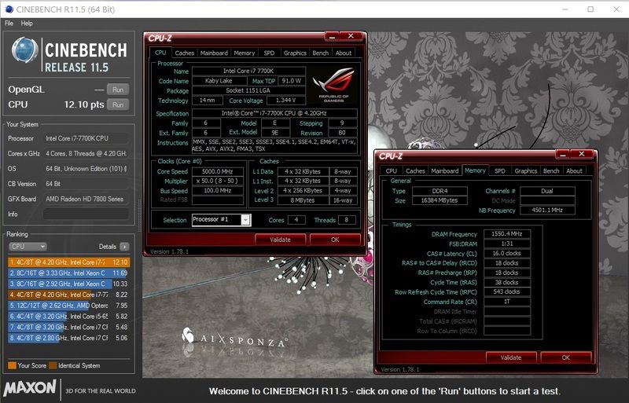Select ranking row 7 with score 5.48
Image resolution: width=629 pixels, height=403 pixels.
click(x=69, y=328)
